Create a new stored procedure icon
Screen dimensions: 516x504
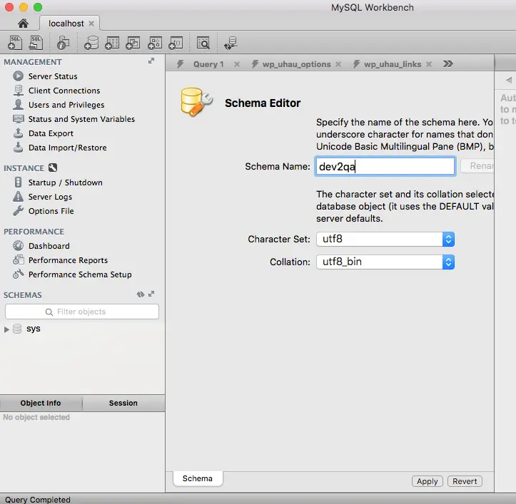click(155, 43)
